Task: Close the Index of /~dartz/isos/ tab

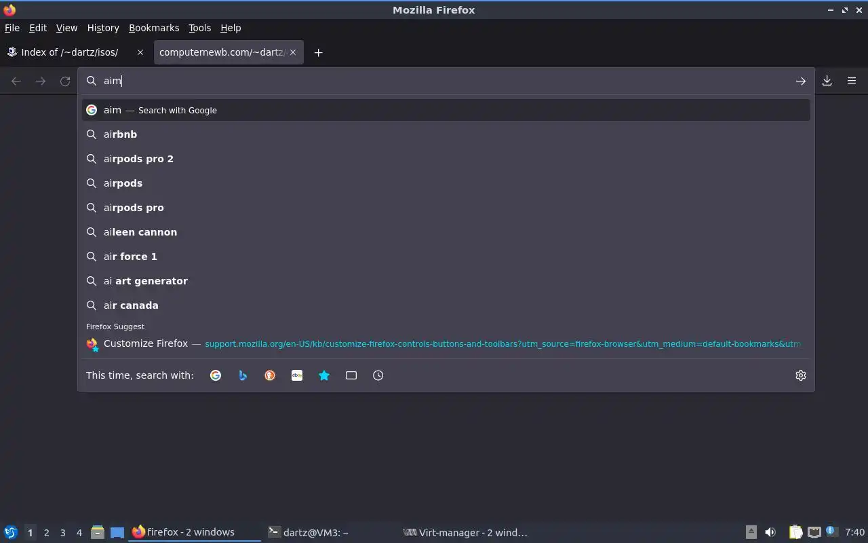Action: tap(140, 52)
